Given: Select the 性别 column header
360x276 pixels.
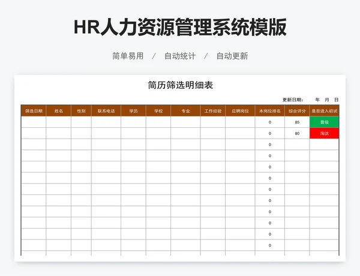Looking at the screenshot, I should pyautogui.click(x=81, y=111).
